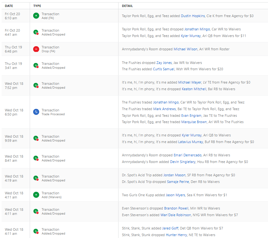This screenshot has height=238, width=268.
Task: Click the Latavius Murray link
Action: 190,142
